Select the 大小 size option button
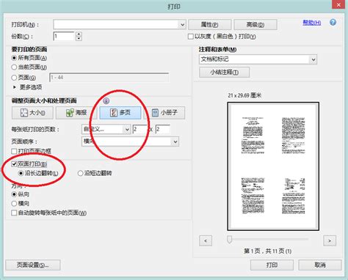 tap(32, 113)
